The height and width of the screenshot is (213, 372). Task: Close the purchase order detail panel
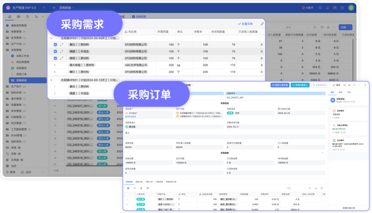(365, 85)
